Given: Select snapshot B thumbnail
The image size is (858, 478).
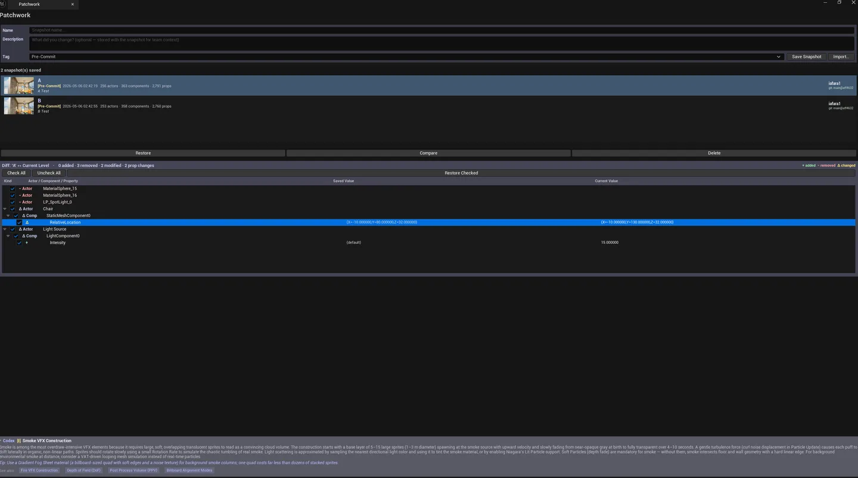Looking at the screenshot, I should tap(18, 105).
